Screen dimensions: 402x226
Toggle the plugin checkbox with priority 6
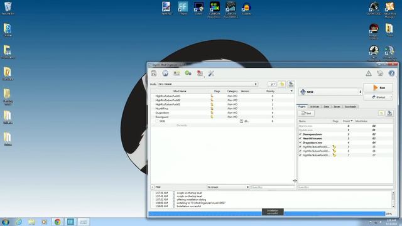click(300, 151)
